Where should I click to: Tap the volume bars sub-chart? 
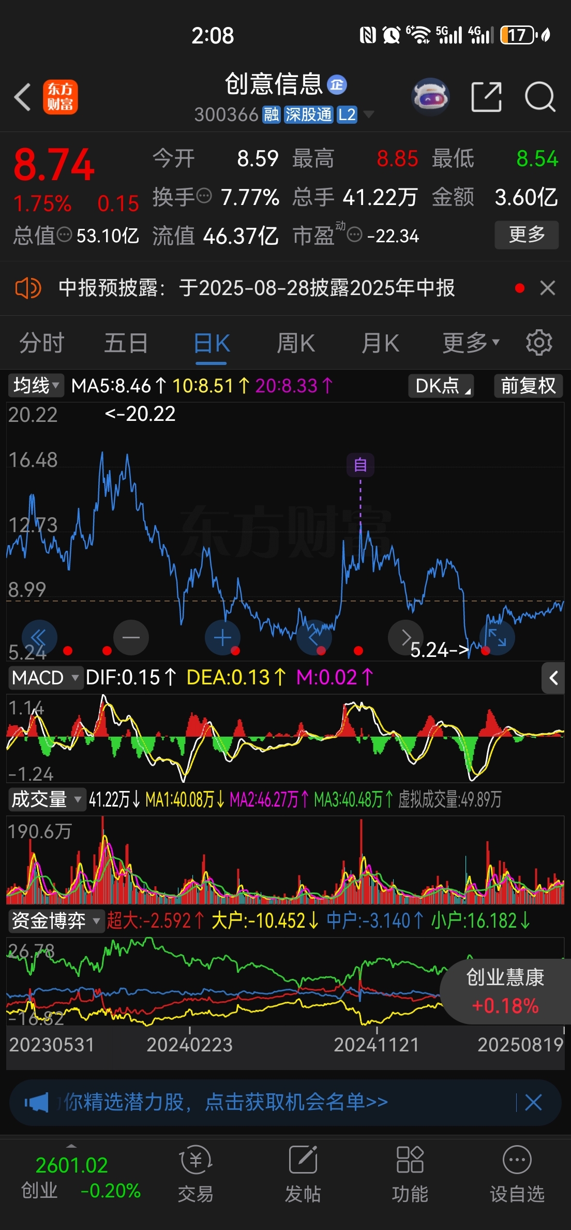click(285, 860)
